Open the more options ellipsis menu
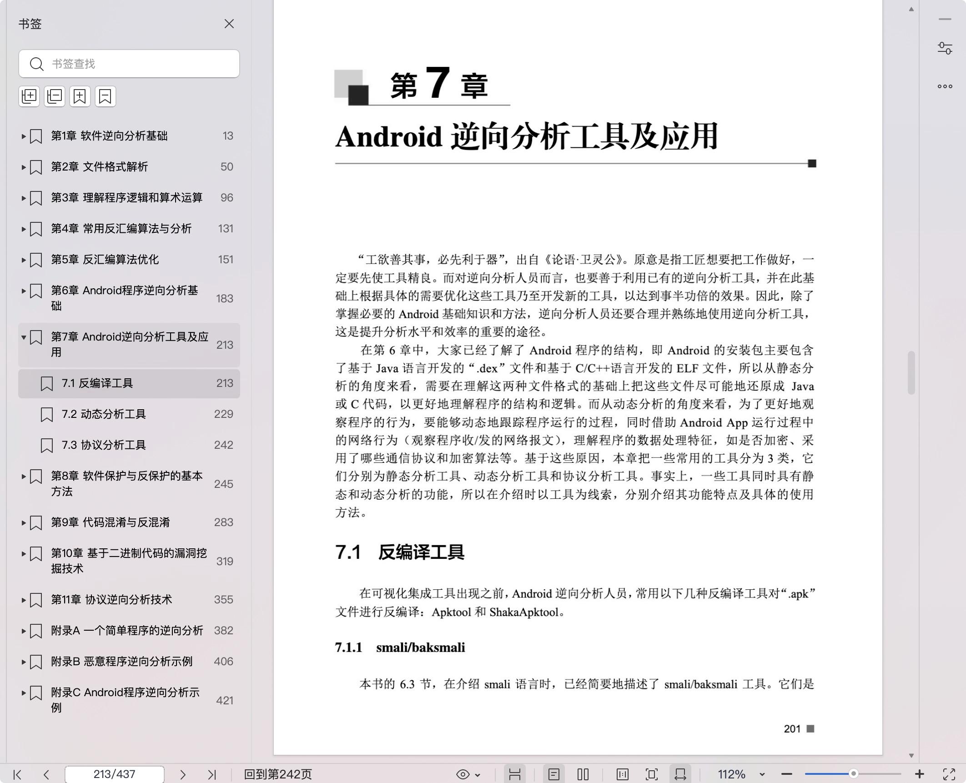The height and width of the screenshot is (783, 966). [945, 86]
